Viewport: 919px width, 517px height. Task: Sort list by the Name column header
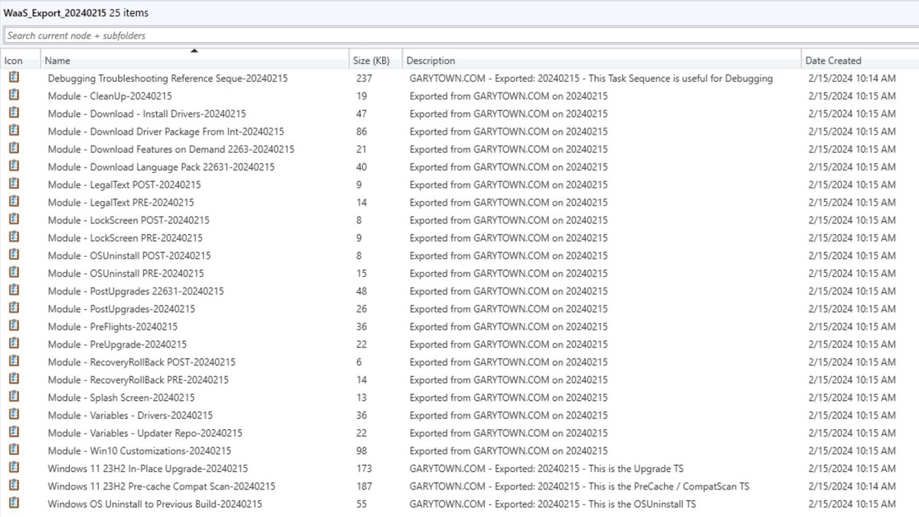point(195,60)
